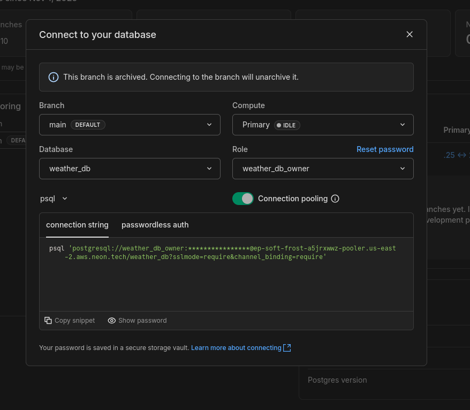The image size is (470, 410).
Task: Switch to the passwordless auth tab
Action: click(155, 225)
